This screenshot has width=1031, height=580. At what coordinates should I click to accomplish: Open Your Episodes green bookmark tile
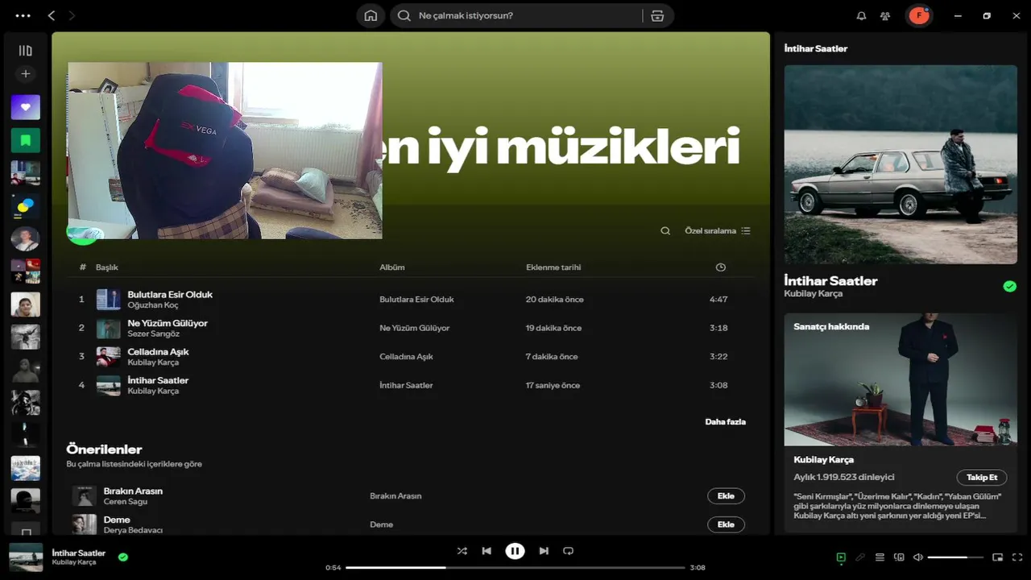point(26,140)
